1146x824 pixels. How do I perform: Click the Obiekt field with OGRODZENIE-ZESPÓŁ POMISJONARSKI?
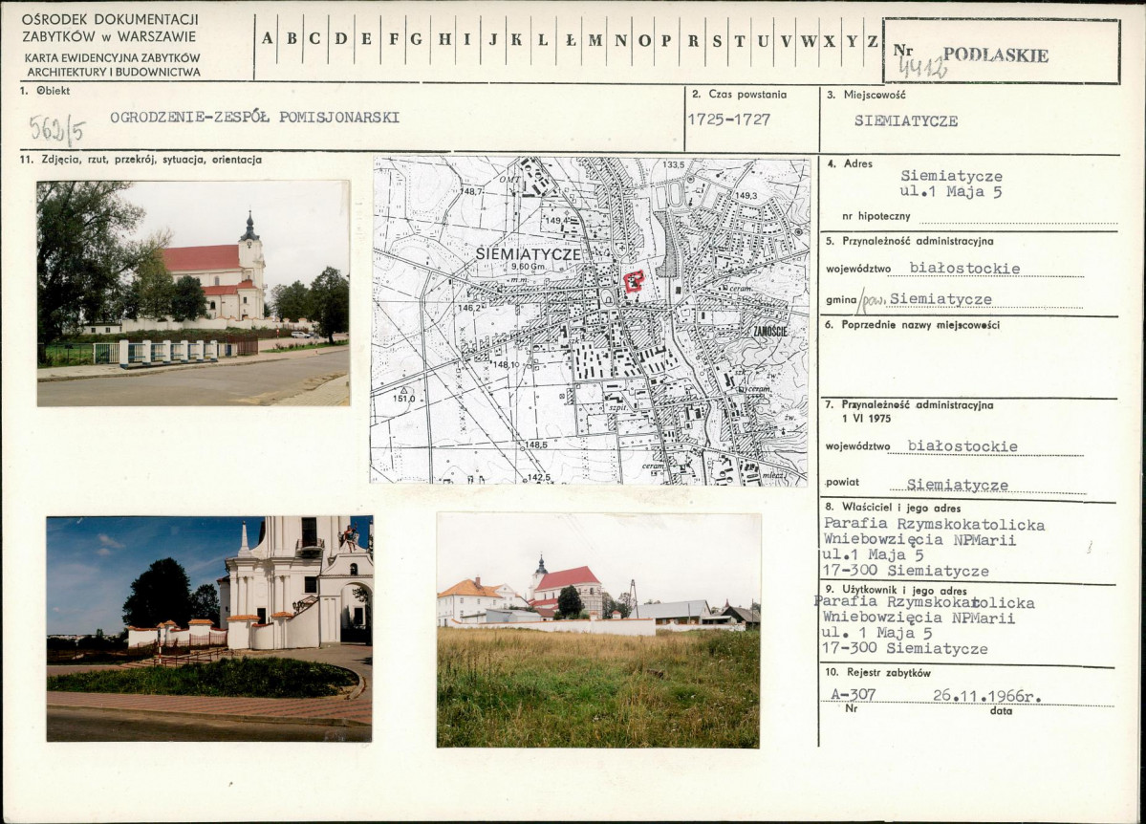tap(254, 117)
